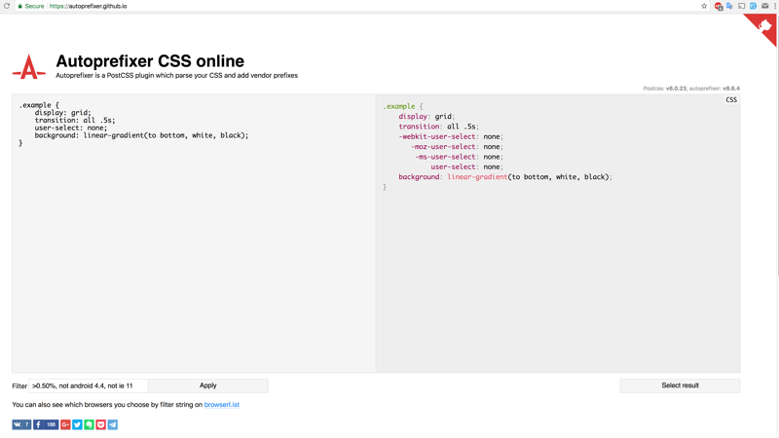This screenshot has width=779, height=438.
Task: Open the browserl.ist link
Action: 221,405
